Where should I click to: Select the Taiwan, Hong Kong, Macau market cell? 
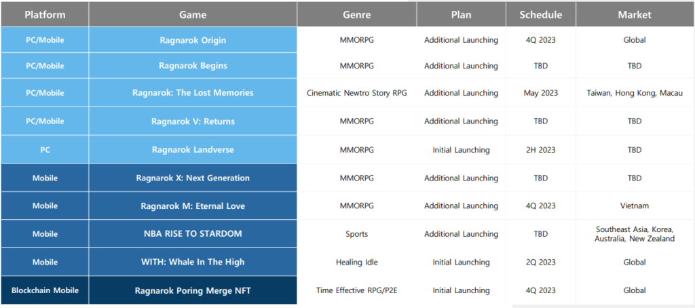click(635, 93)
